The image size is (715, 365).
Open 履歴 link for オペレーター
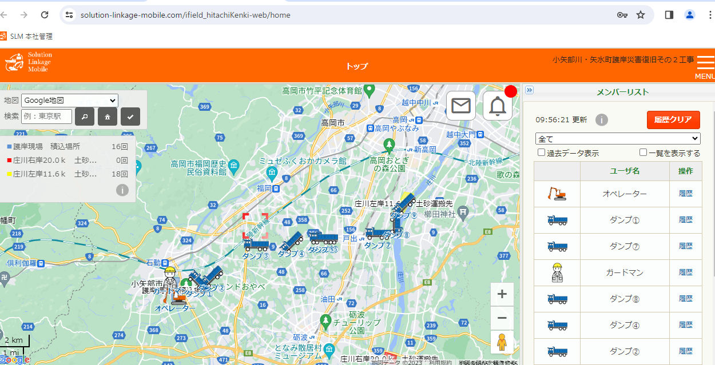point(685,194)
